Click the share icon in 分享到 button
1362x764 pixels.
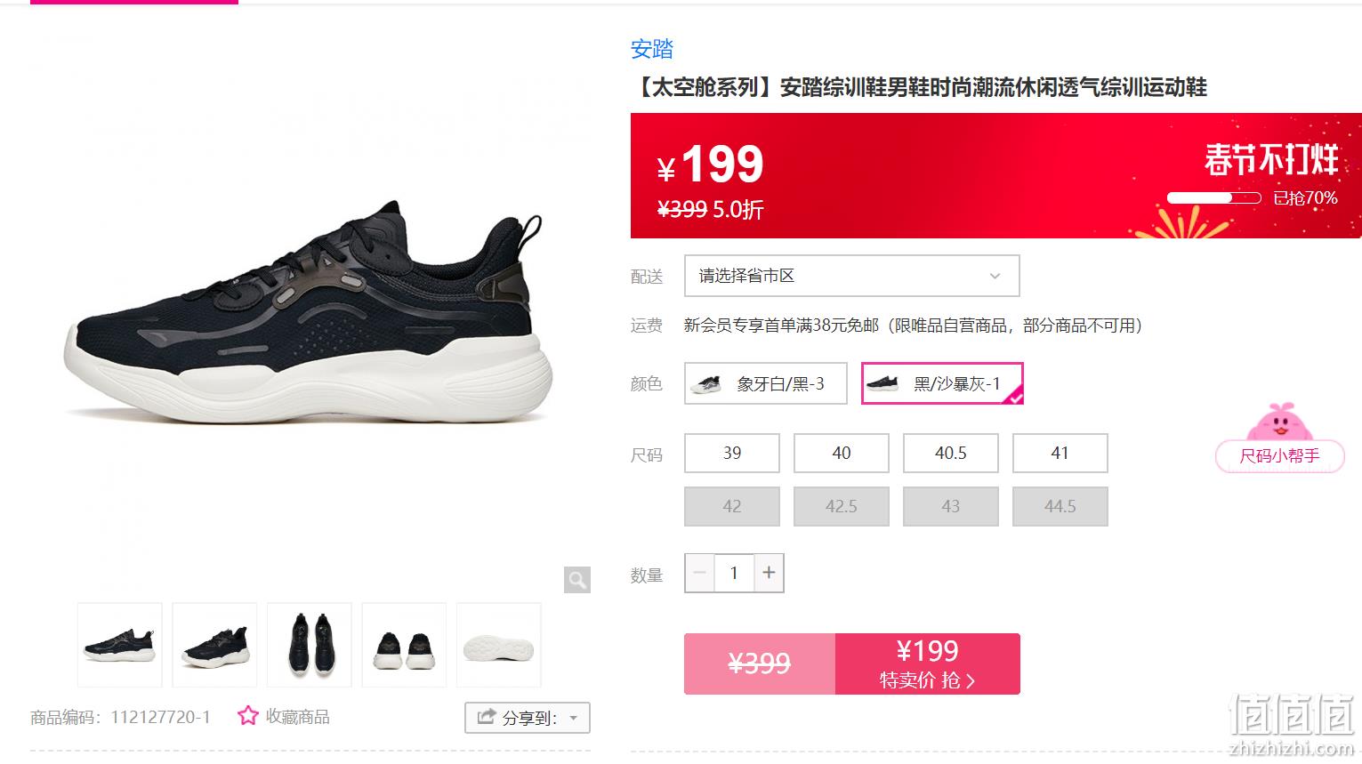pos(486,717)
